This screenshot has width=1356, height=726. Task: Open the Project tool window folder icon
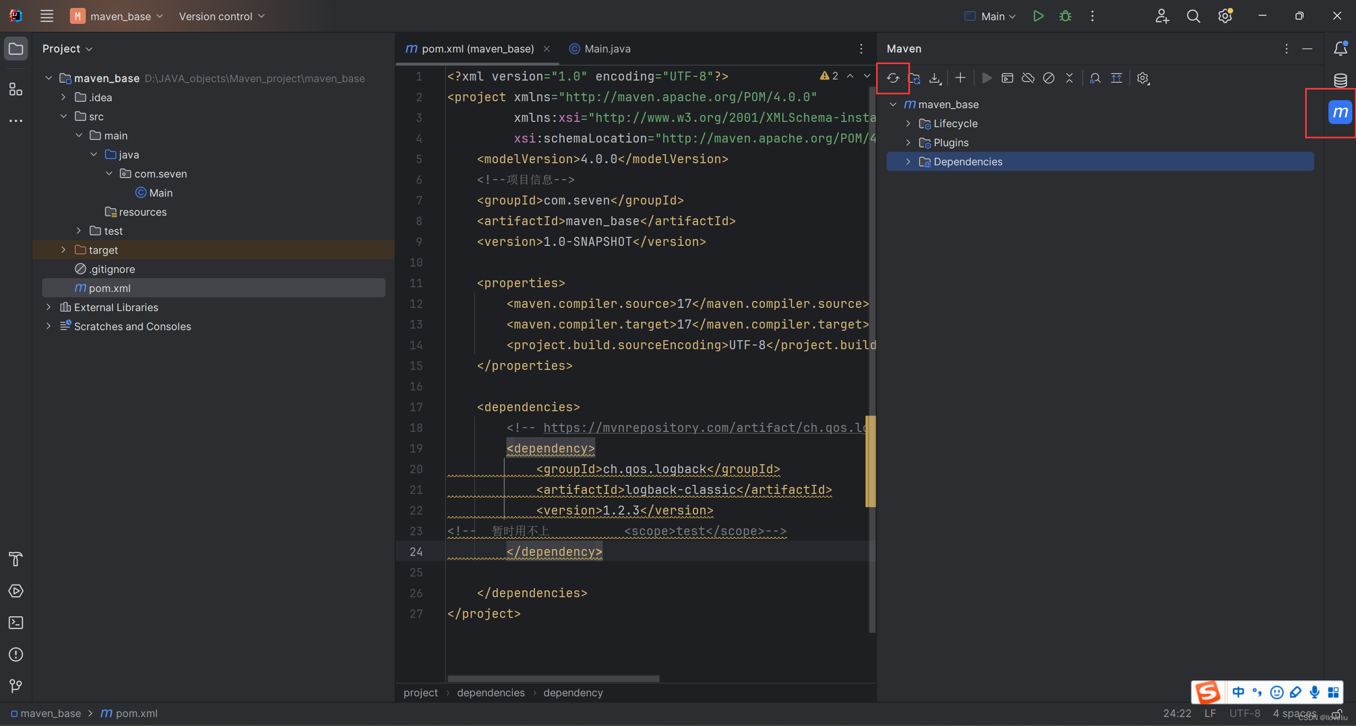(x=16, y=49)
